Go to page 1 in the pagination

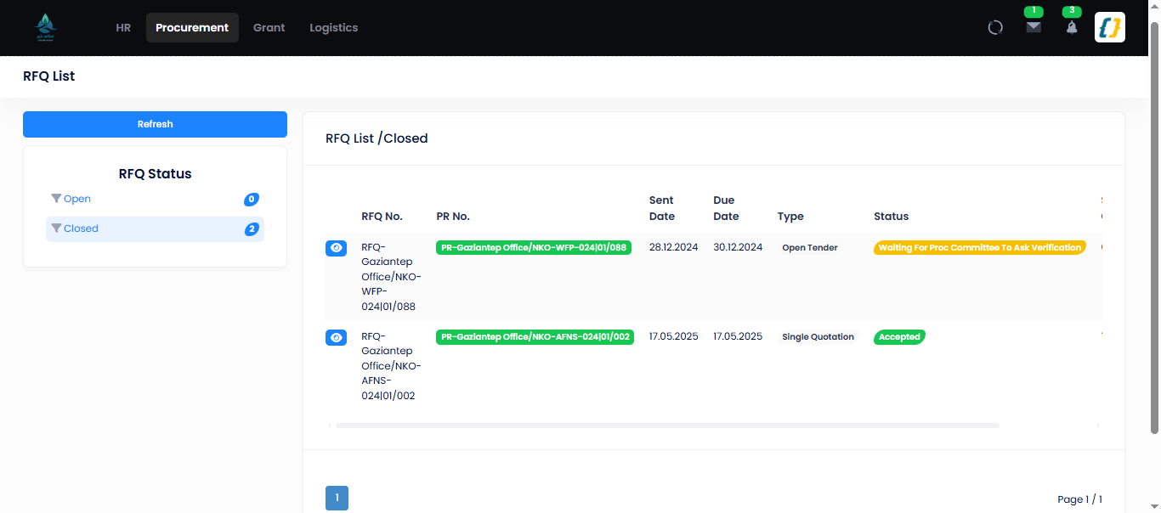point(337,499)
